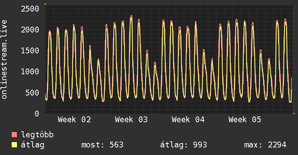
Task: Click the 'átlag: 993' average statistic
Action: pyautogui.click(x=183, y=145)
